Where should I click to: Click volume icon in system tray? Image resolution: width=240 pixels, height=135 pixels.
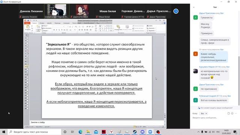coord(213,132)
